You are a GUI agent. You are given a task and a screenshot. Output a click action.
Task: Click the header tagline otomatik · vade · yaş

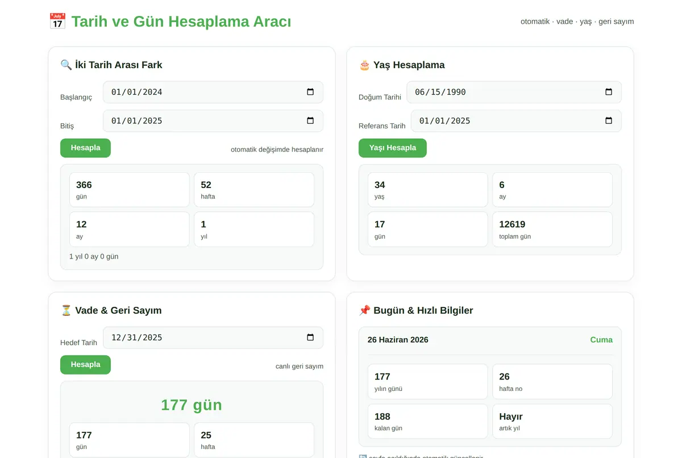point(577,22)
